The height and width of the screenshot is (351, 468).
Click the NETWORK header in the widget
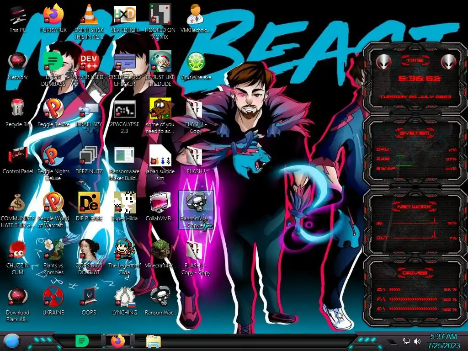click(415, 206)
